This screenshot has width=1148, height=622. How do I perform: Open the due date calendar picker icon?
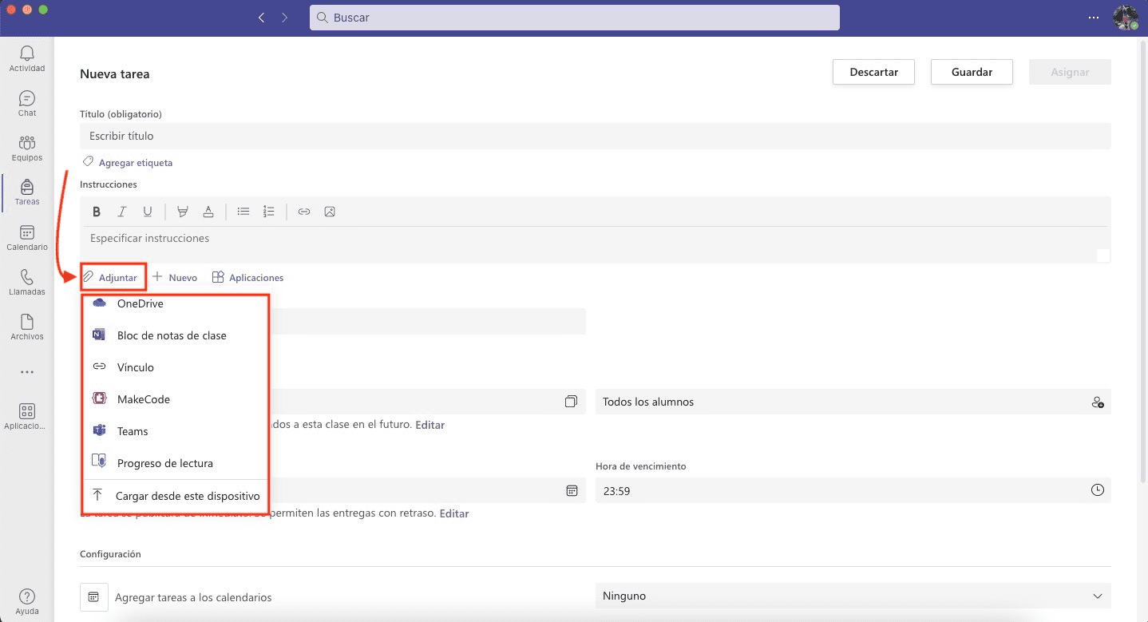click(572, 490)
